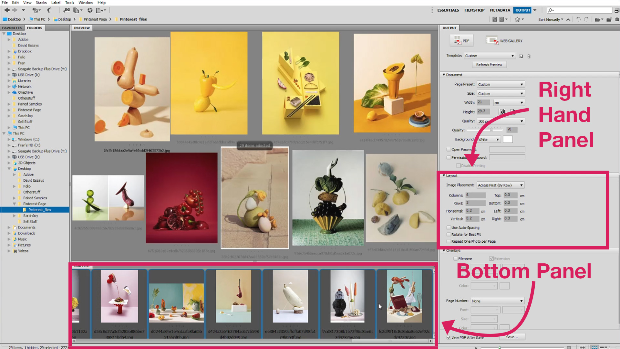The height and width of the screenshot is (349, 620).
Task: Click the thumbnail quality options icon
Action: [503, 19]
